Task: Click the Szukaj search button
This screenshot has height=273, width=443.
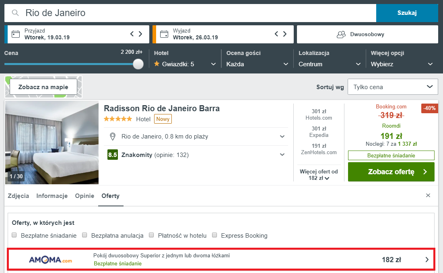Action: (407, 13)
